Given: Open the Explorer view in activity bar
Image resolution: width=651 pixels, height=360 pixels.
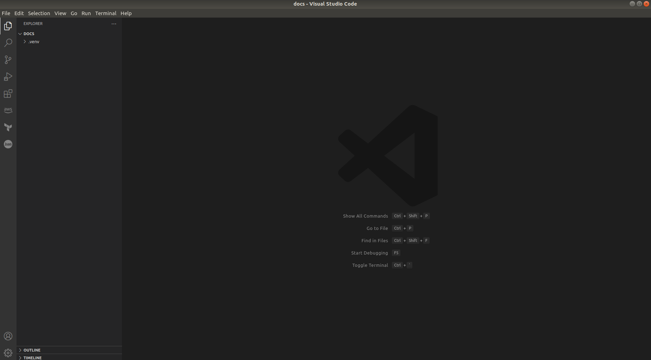Looking at the screenshot, I should [x=8, y=26].
